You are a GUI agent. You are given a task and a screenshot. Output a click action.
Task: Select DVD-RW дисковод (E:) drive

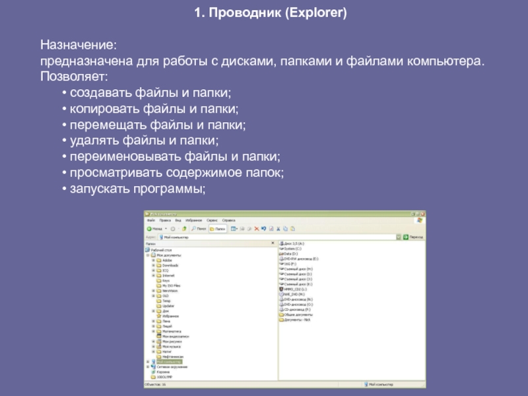click(299, 259)
